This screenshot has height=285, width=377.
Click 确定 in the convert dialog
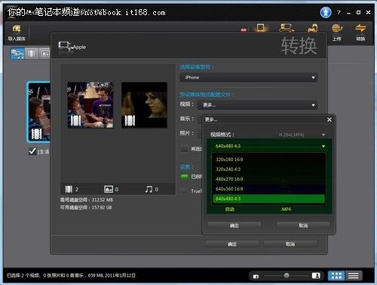[x=232, y=244]
